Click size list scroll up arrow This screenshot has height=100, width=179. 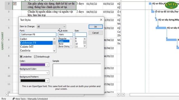click(x=84, y=39)
